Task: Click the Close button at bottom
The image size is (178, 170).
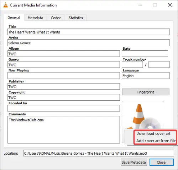Action: [x=162, y=162]
